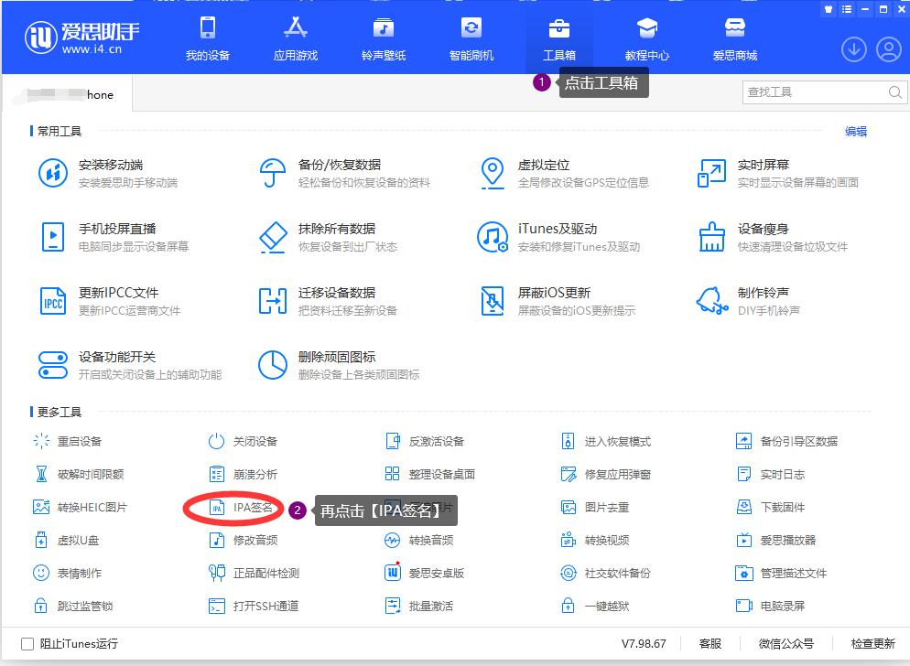The height and width of the screenshot is (666, 910).
Task: Open the 迁移设备数据 transfer icon
Action: pyautogui.click(x=272, y=301)
